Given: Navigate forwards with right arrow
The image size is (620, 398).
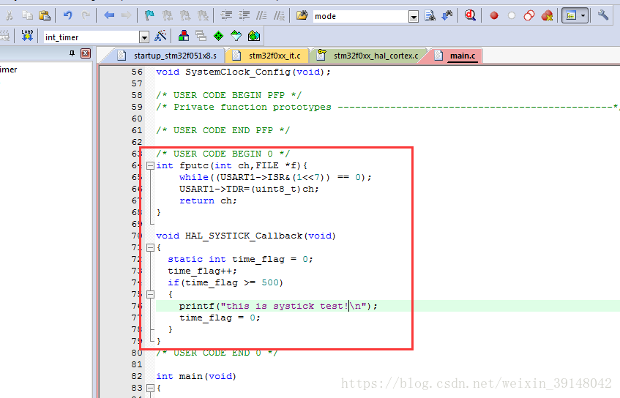Looking at the screenshot, I should [x=126, y=16].
